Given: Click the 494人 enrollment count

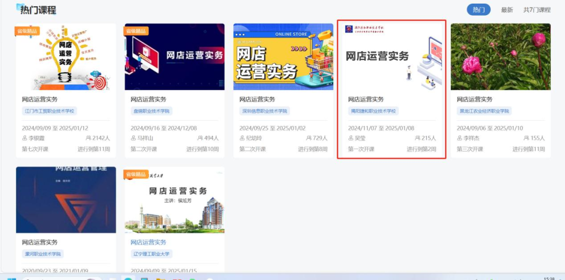Looking at the screenshot, I should [211, 138].
